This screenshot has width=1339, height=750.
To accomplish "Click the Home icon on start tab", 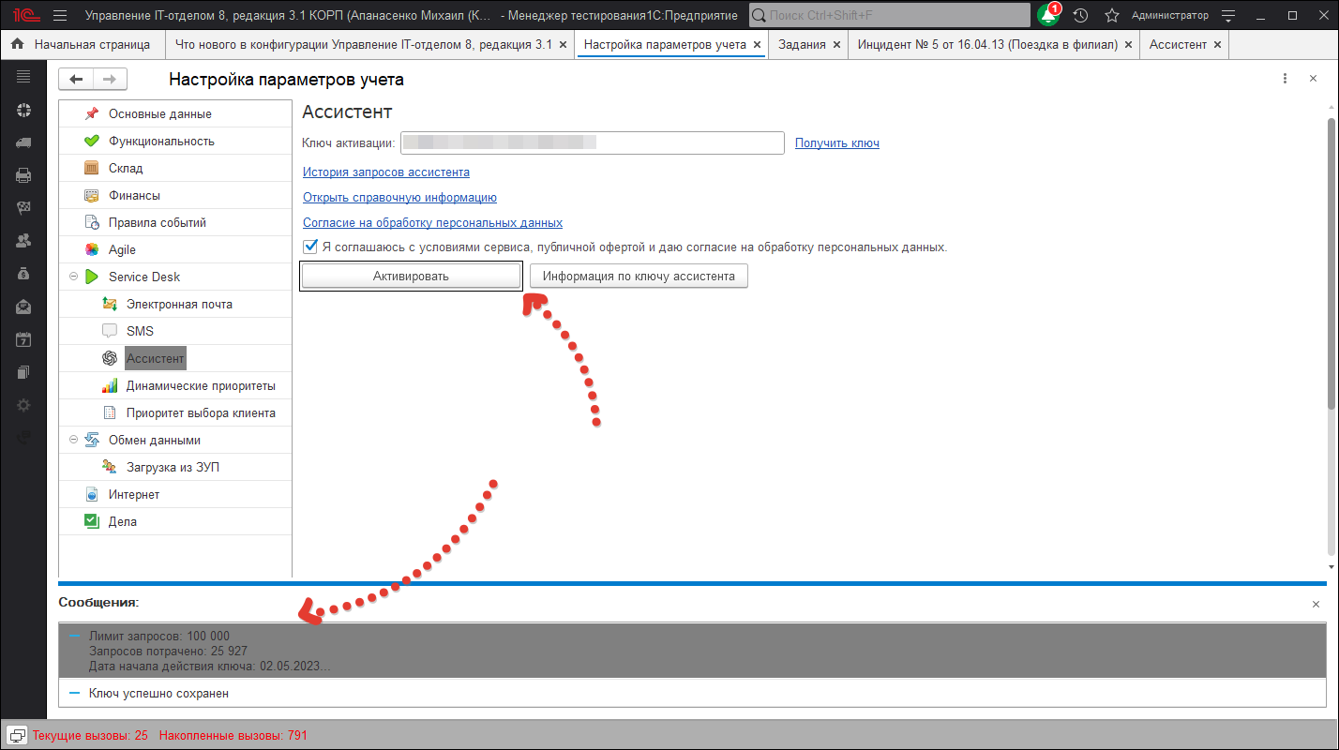I will [x=17, y=45].
